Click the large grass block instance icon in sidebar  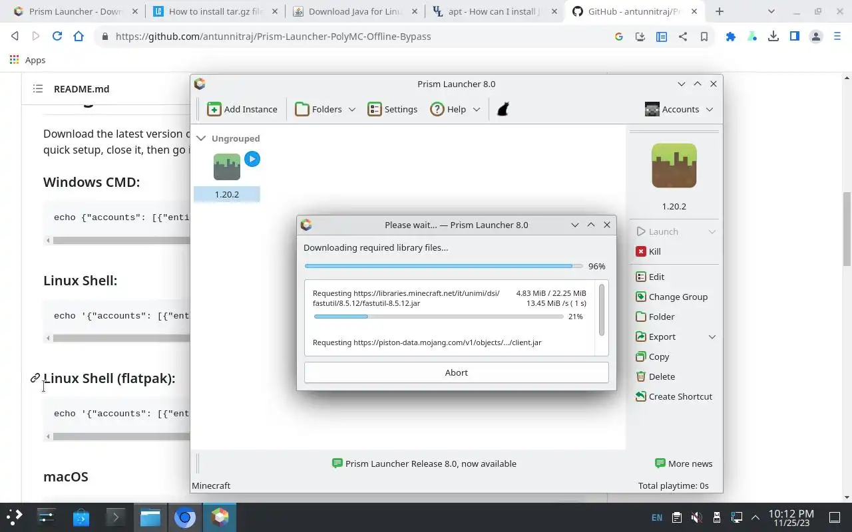674,166
